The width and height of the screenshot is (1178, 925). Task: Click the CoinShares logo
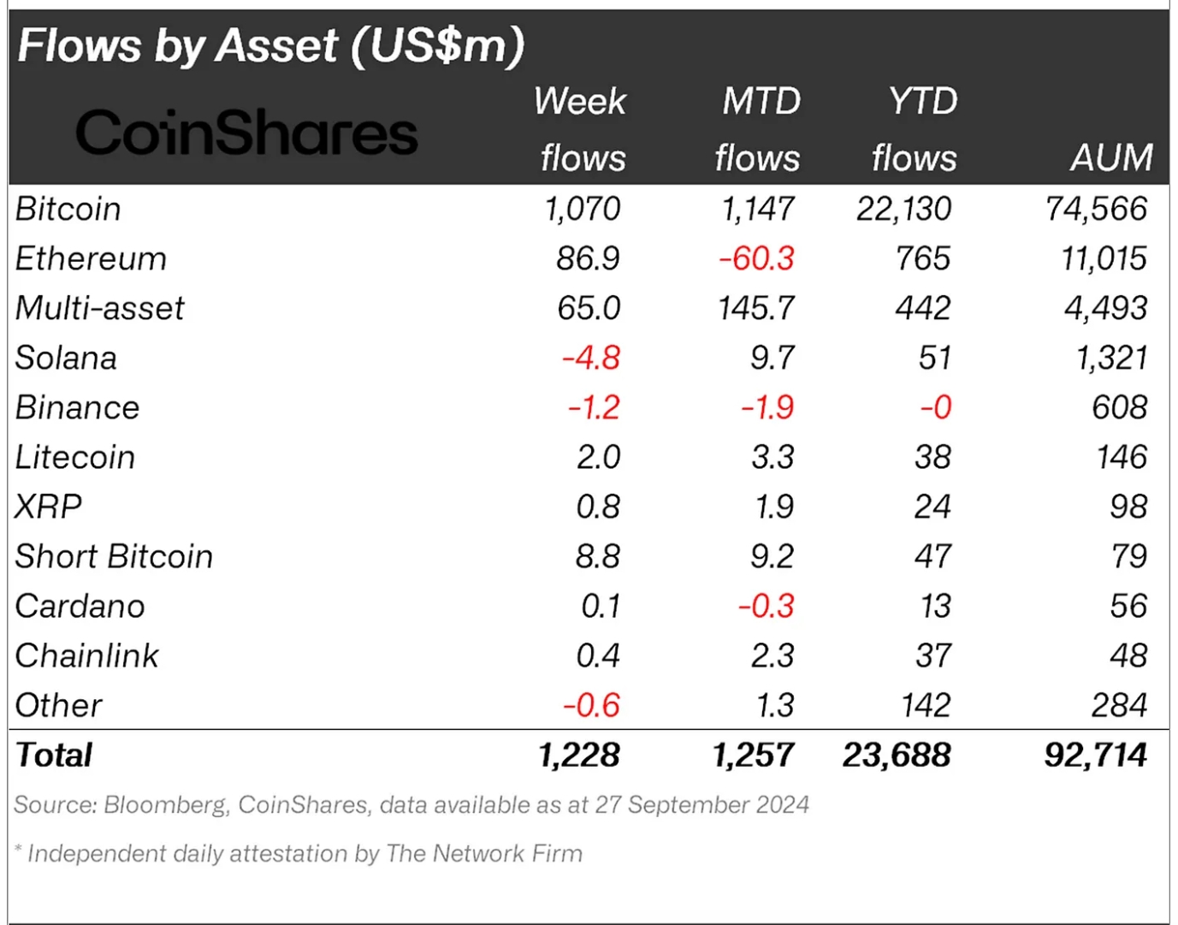tap(246, 133)
